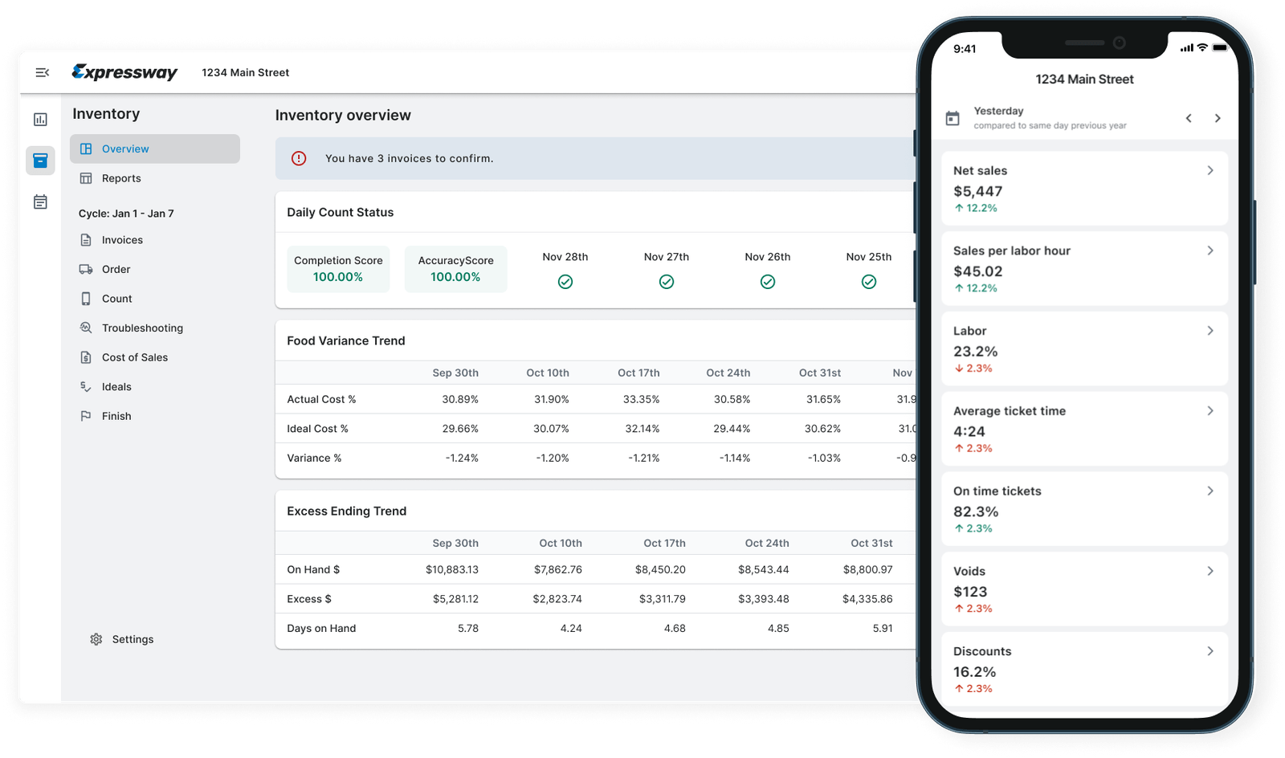This screenshot has height=758, width=1285.
Task: Switch to the Overview tab
Action: 125,148
